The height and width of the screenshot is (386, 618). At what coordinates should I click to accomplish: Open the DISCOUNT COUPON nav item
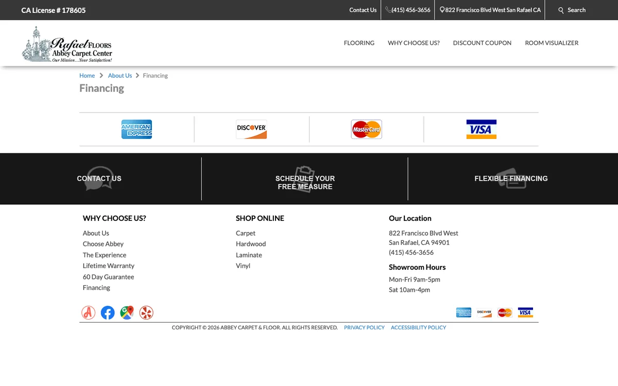pyautogui.click(x=482, y=43)
